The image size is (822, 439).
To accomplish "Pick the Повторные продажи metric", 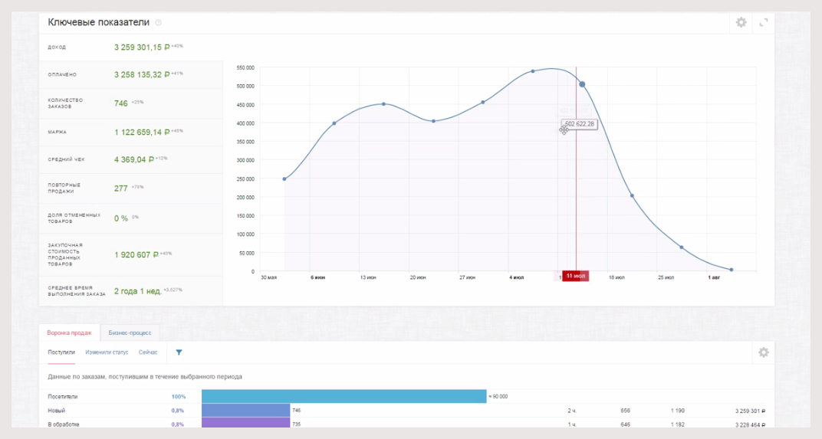I will tap(130, 188).
